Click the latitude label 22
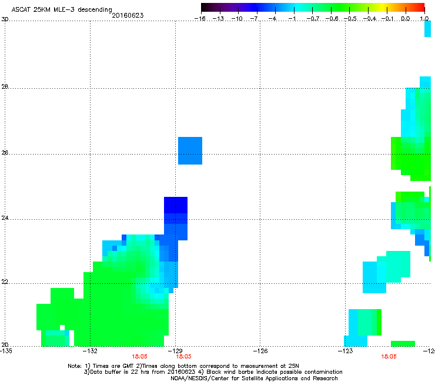 (5, 282)
